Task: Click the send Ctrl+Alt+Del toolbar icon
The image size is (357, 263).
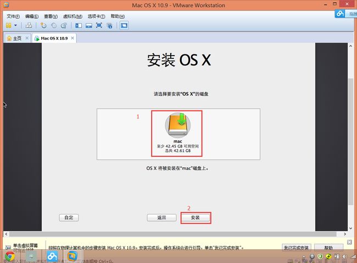Action: pyautogui.click(x=27, y=25)
